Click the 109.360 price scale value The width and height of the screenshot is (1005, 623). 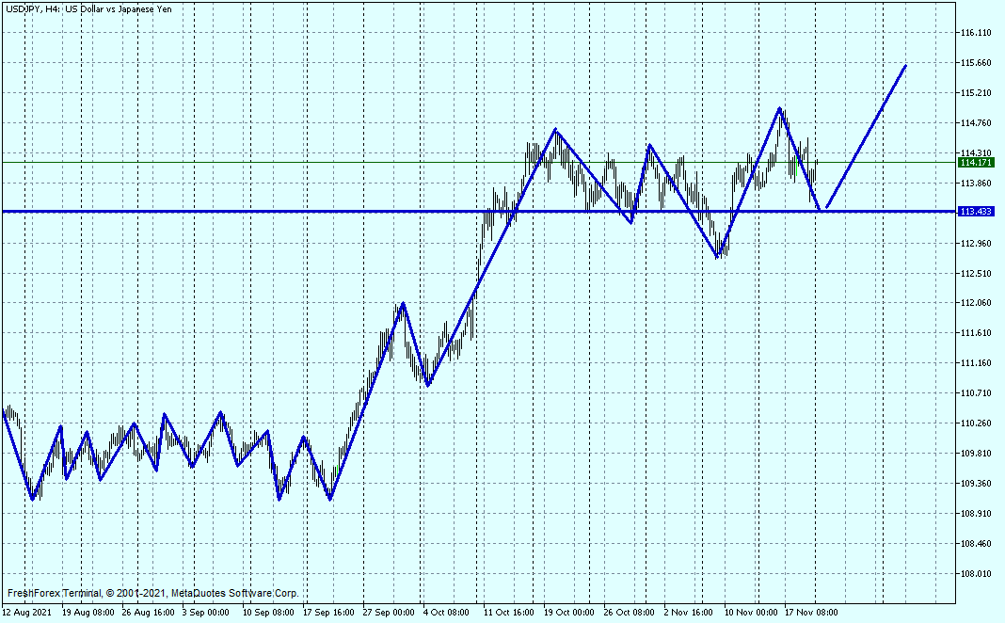(976, 484)
